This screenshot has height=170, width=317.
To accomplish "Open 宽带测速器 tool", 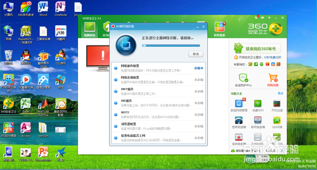I will pos(239,122).
